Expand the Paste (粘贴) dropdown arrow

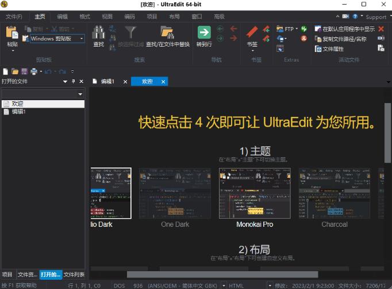click(13, 51)
